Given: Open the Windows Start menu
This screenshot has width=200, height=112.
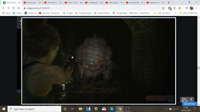Looking at the screenshot, I should (4, 109).
